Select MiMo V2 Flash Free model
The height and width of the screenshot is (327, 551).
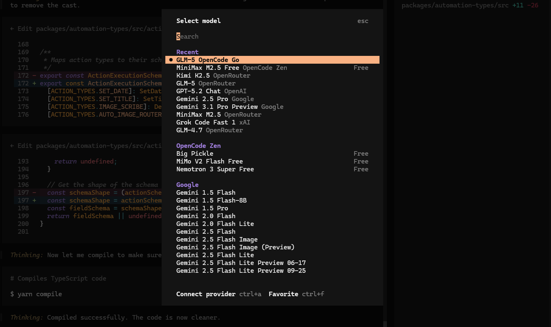coord(272,161)
